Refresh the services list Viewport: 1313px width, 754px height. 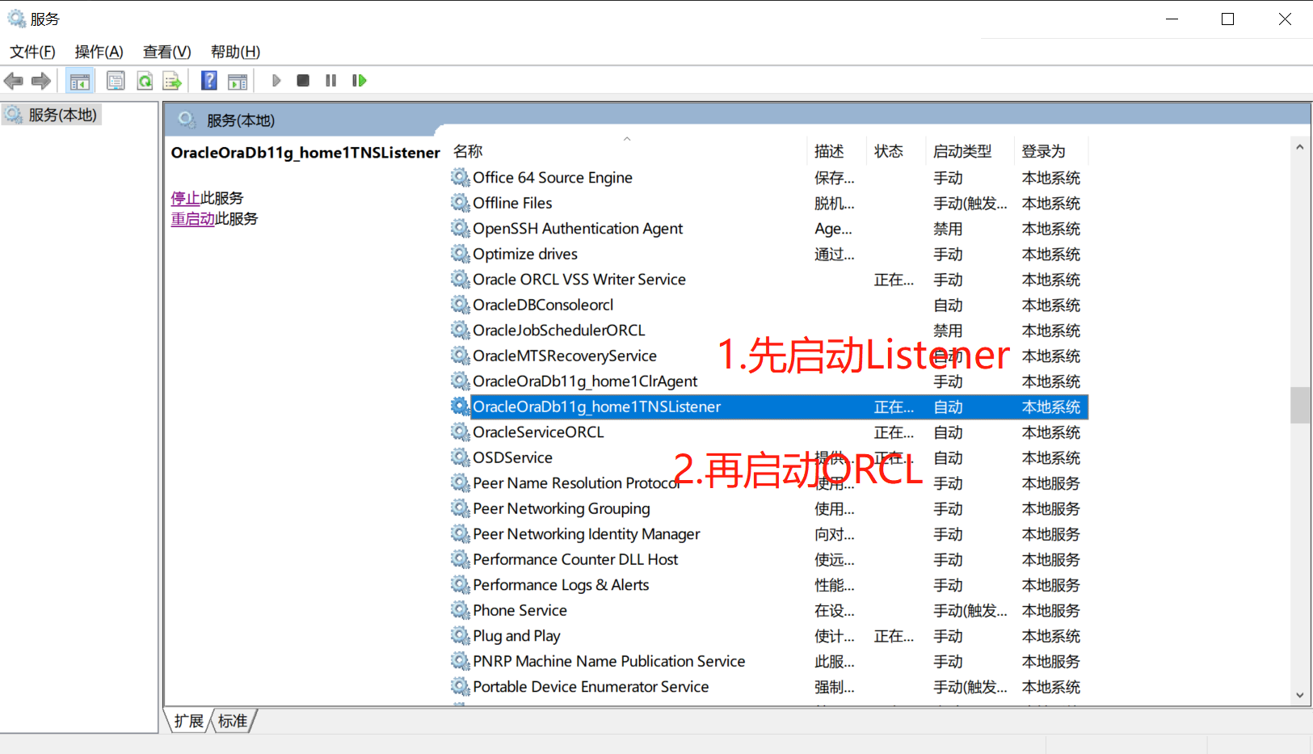point(145,80)
